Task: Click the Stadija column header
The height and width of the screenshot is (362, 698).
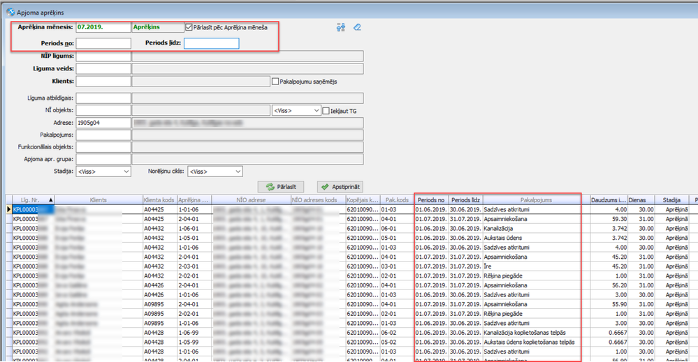Action: [671, 200]
